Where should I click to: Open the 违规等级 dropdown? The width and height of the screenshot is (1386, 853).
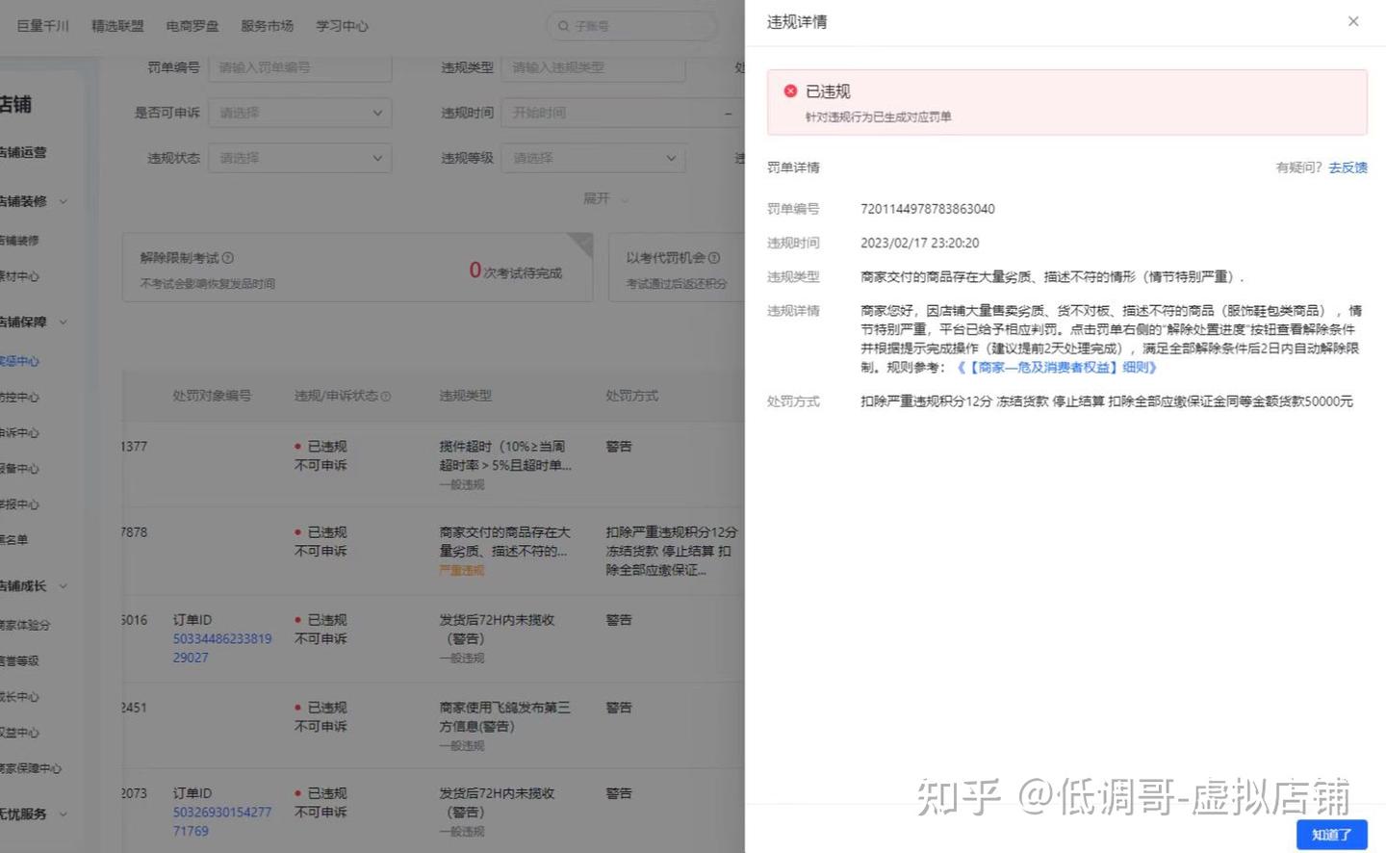[594, 158]
